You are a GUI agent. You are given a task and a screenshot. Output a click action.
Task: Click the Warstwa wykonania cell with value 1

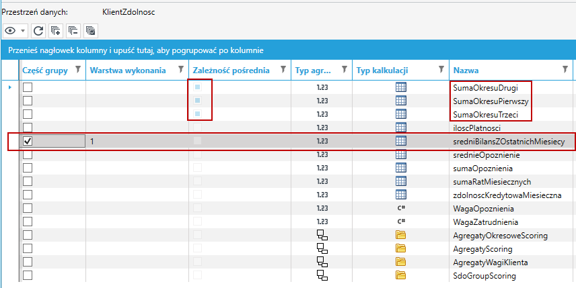[137, 141]
